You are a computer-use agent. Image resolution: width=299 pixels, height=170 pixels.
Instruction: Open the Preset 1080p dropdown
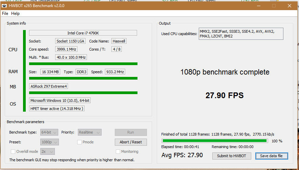point(49,142)
